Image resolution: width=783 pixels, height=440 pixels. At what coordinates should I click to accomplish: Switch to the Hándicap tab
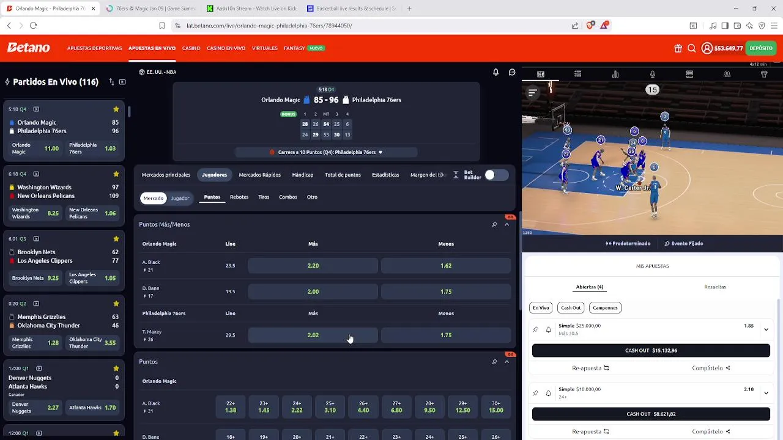tap(302, 175)
